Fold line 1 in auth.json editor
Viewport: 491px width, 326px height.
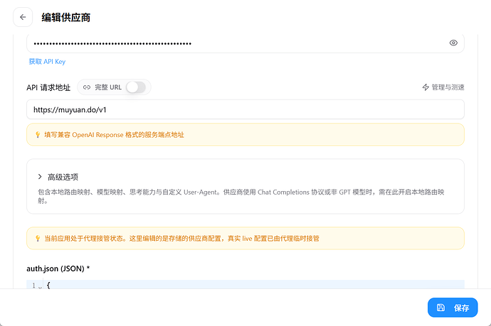click(40, 287)
